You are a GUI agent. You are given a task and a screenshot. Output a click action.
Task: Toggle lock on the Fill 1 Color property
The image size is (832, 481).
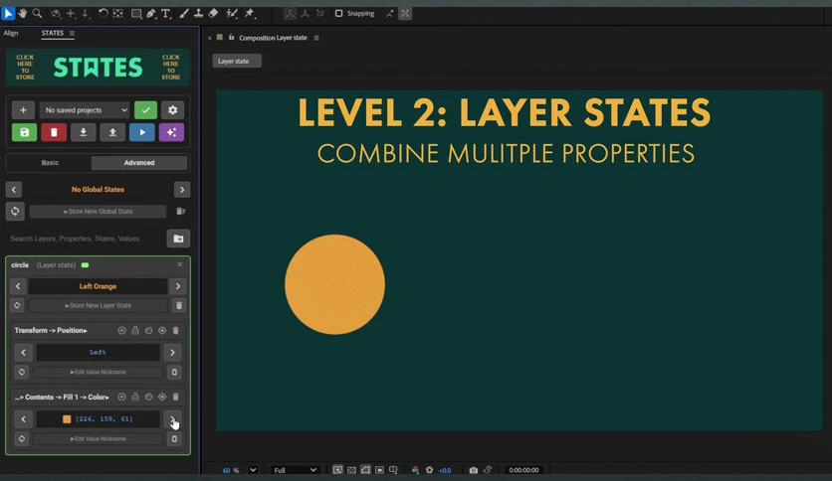[x=135, y=397]
